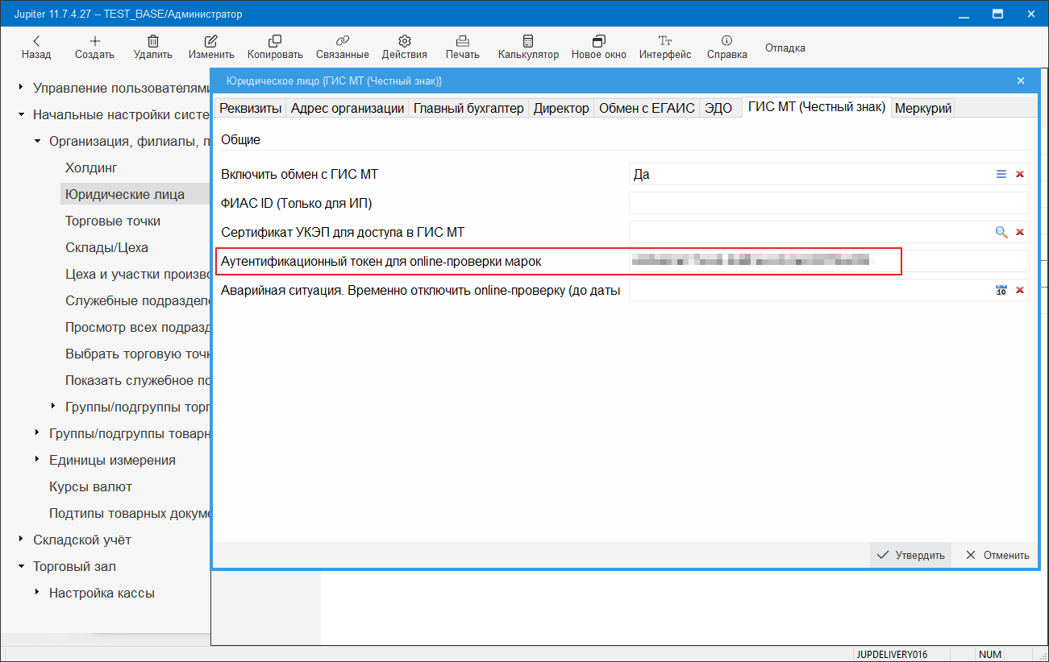Confirm changes with Утвердить button
1049x662 pixels.
pyautogui.click(x=910, y=555)
